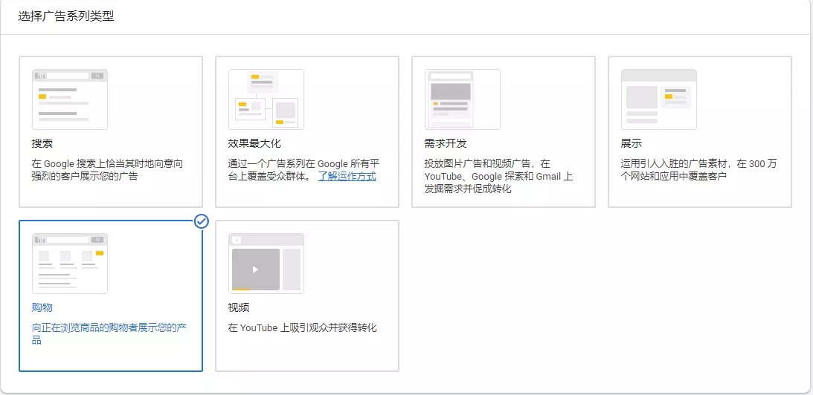Choose the 视频 campaign type title
This screenshot has height=395, width=813.
click(239, 307)
